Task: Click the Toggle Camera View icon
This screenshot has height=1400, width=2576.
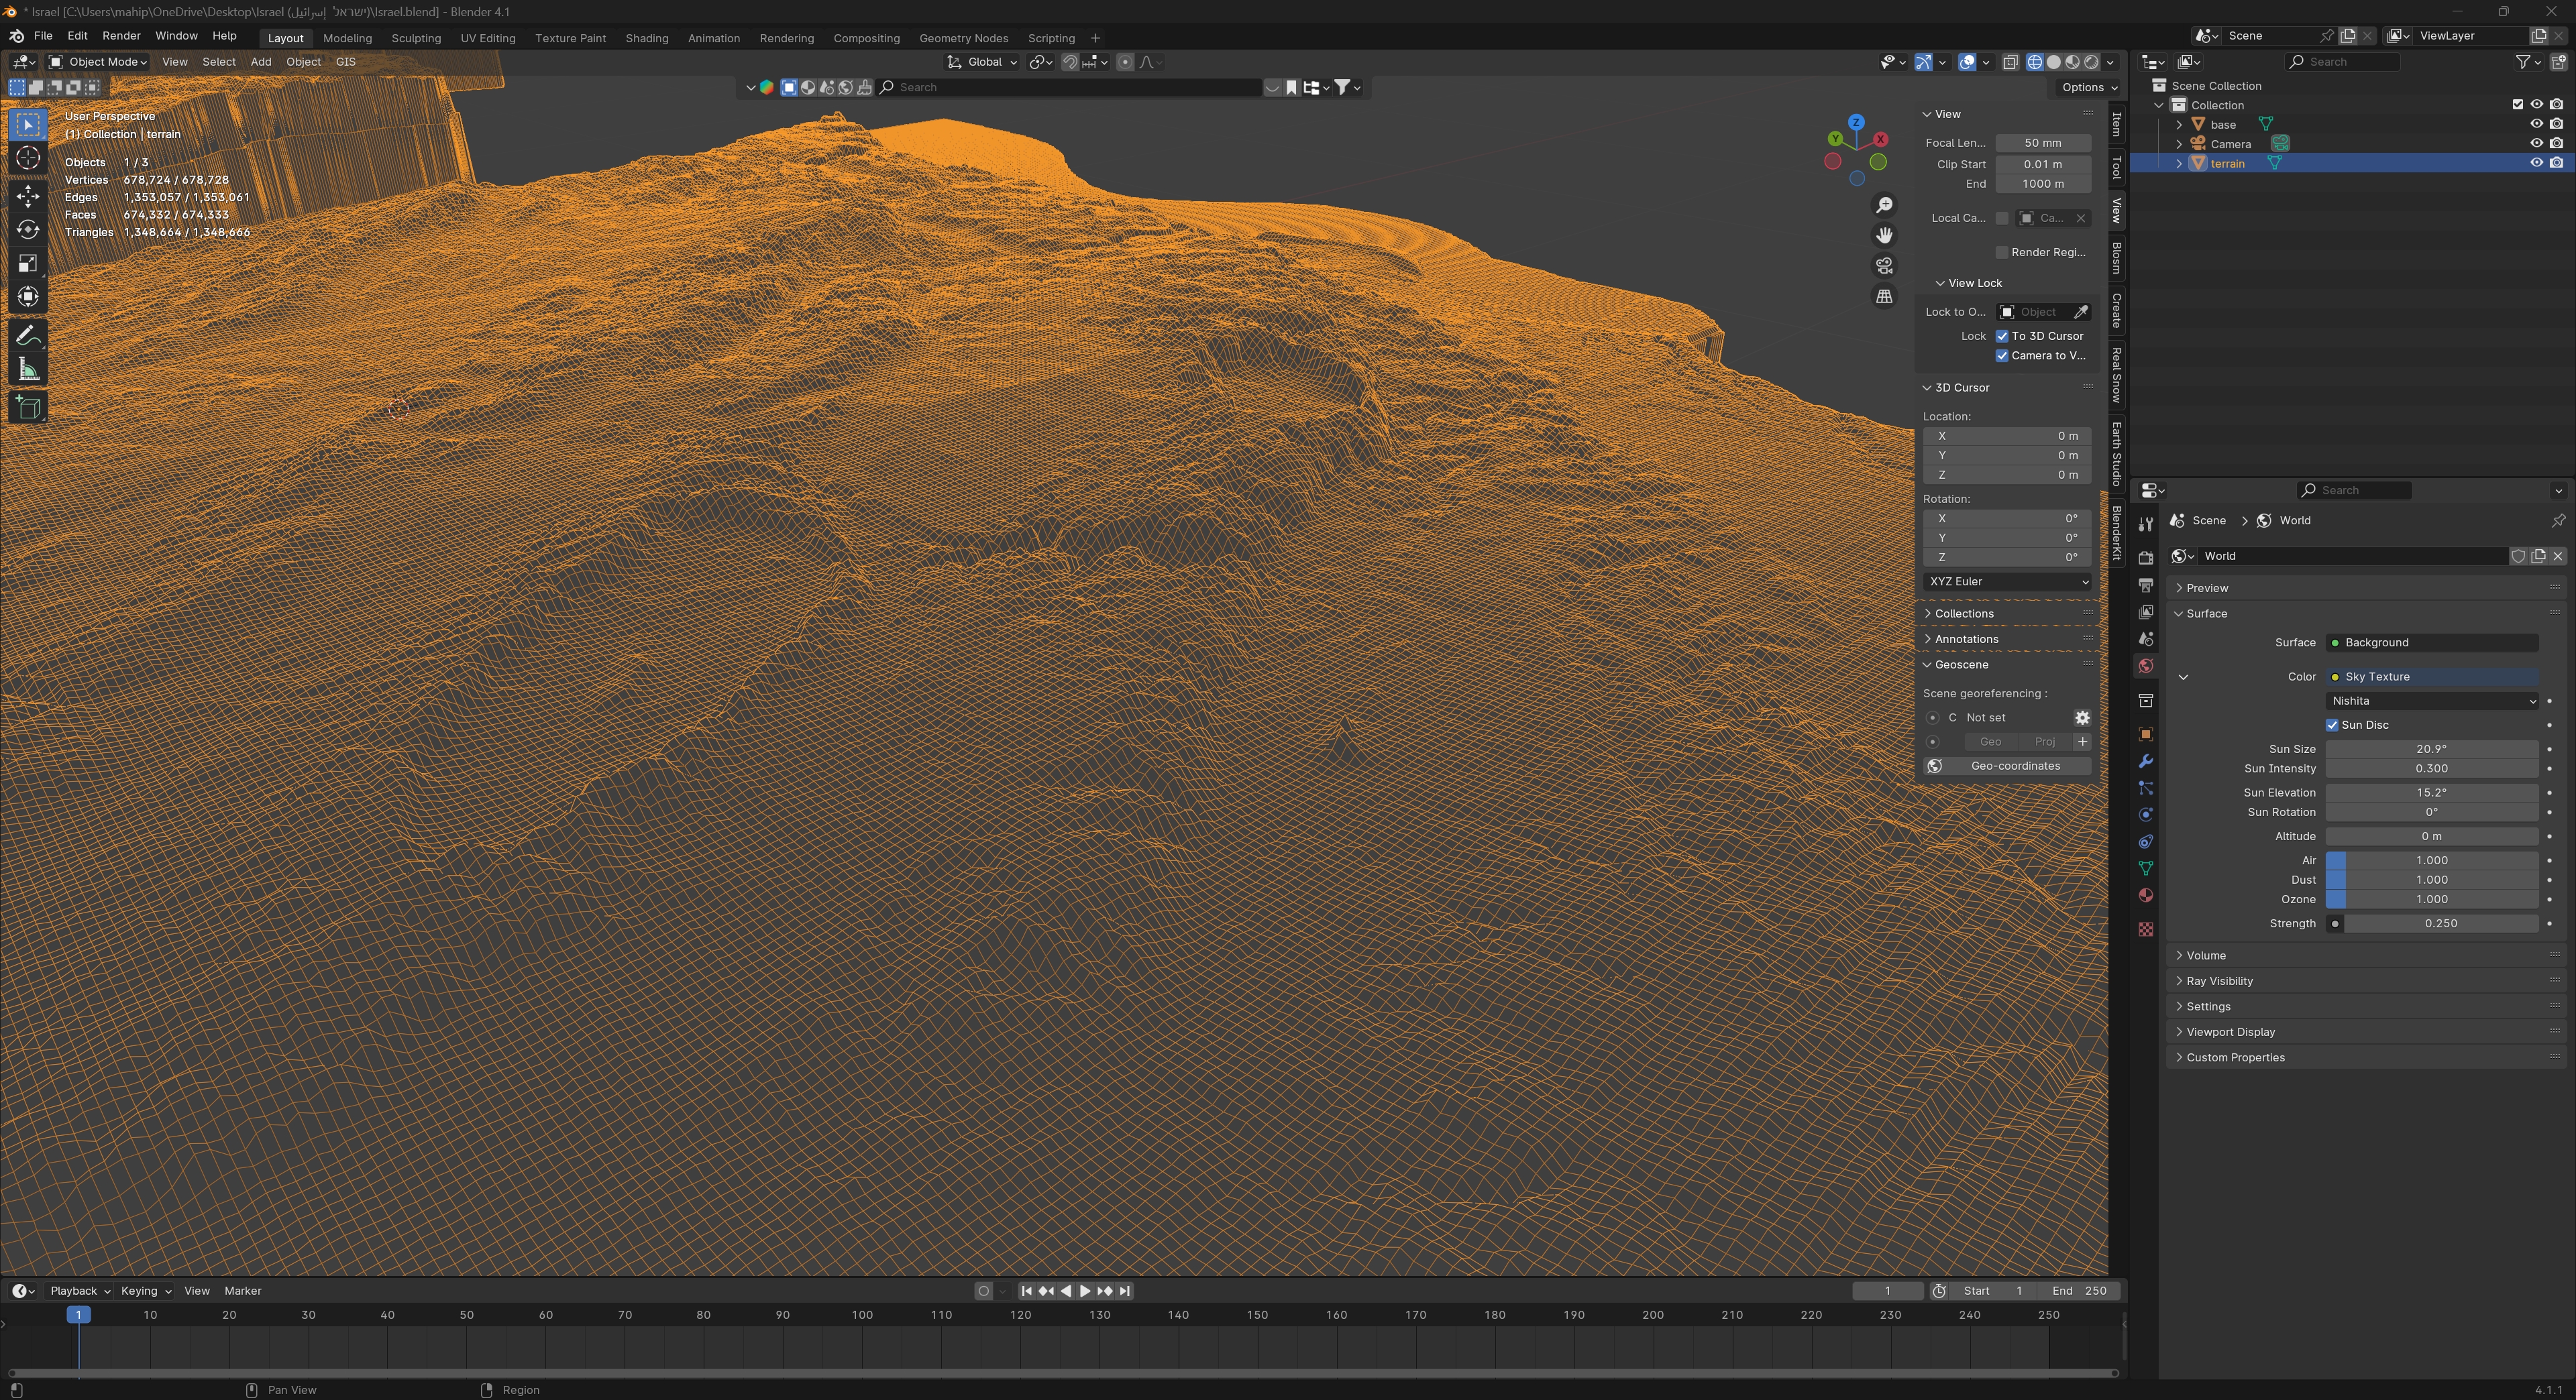Action: [x=1884, y=266]
